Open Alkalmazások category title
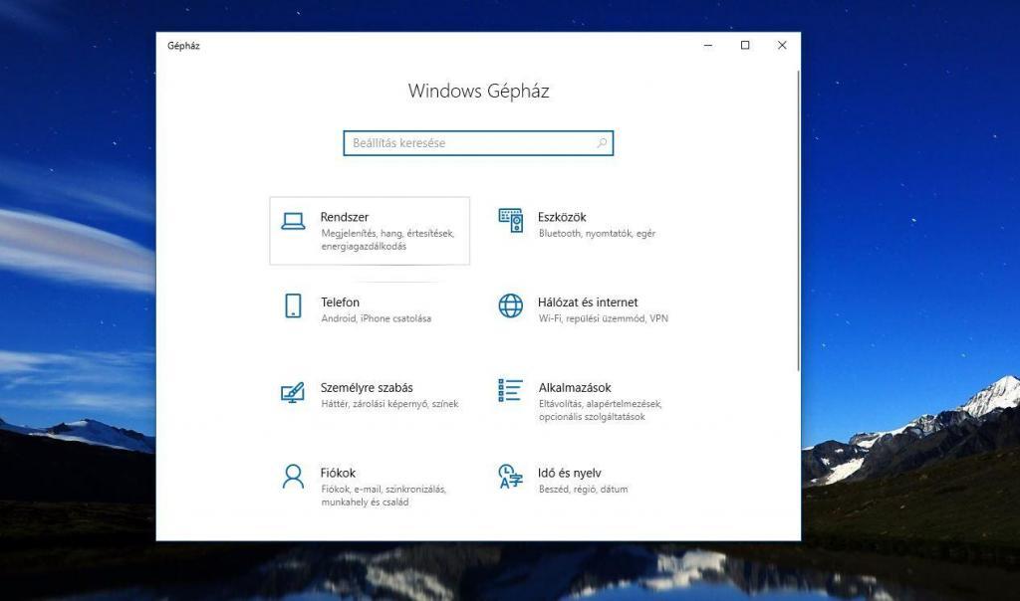The image size is (1020, 601). (575, 388)
